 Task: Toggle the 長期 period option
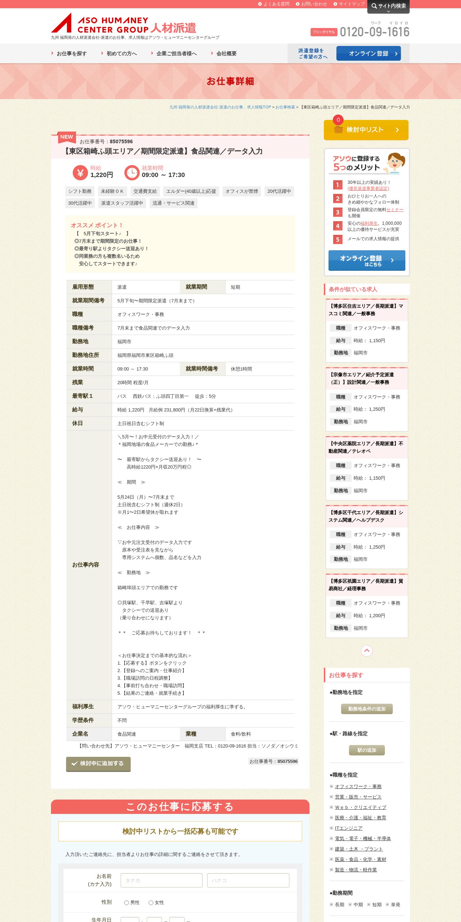click(x=337, y=904)
